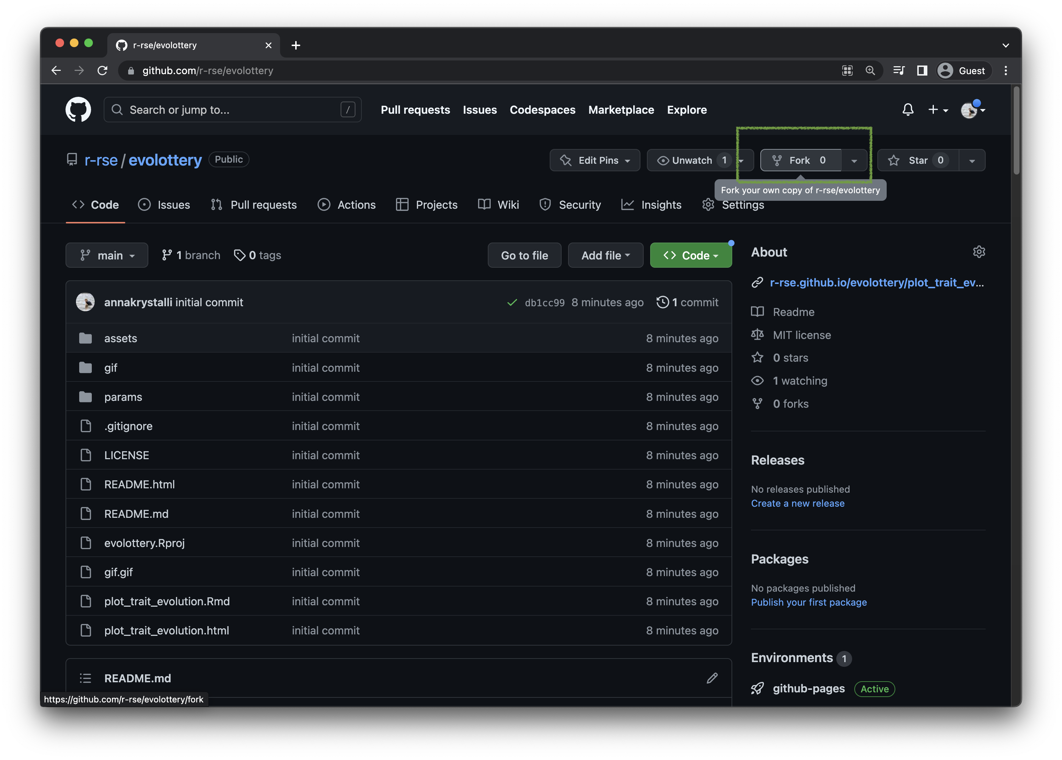Screen dimensions: 1062x760
Task: Go back with the browser back arrow
Action: pyautogui.click(x=56, y=71)
